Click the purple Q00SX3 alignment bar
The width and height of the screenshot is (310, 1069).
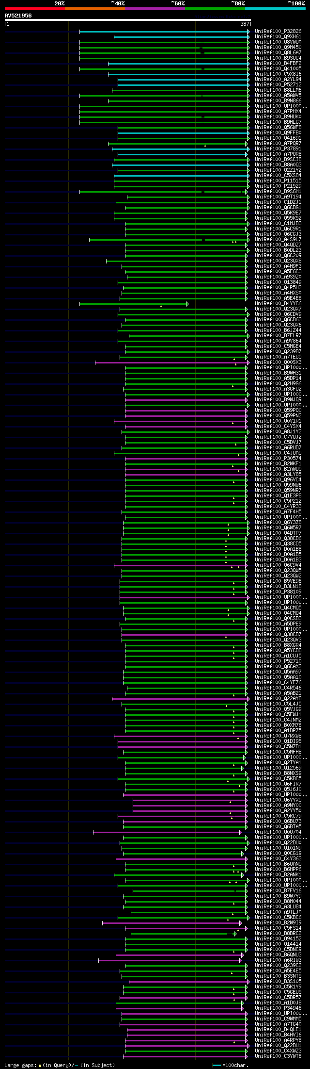(x=172, y=362)
